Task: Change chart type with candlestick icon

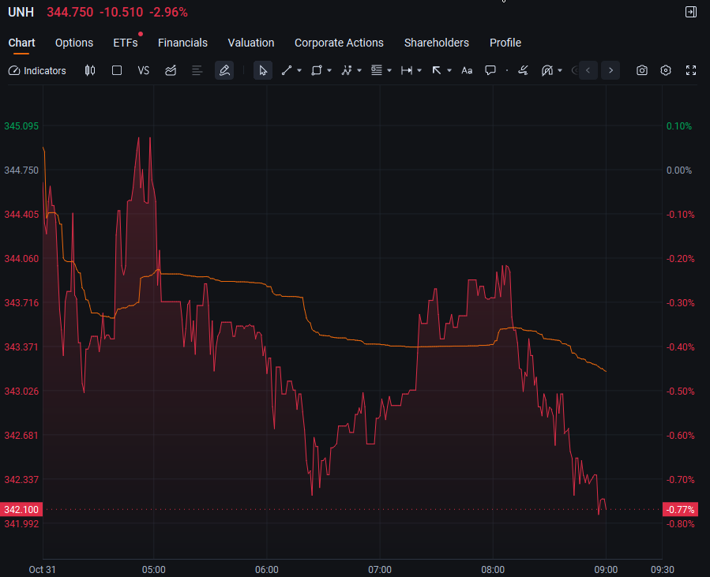Action: [90, 70]
